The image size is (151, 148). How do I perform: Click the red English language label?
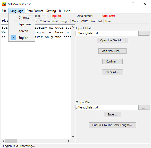click(x=56, y=16)
